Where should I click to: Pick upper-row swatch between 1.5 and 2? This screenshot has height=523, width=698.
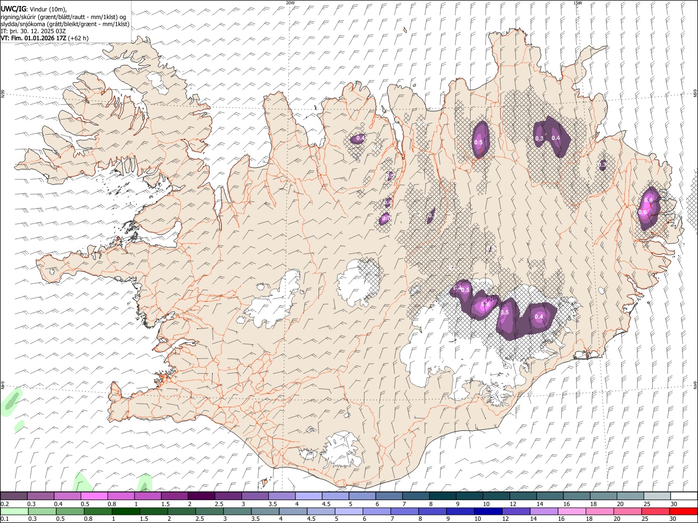pos(174,496)
